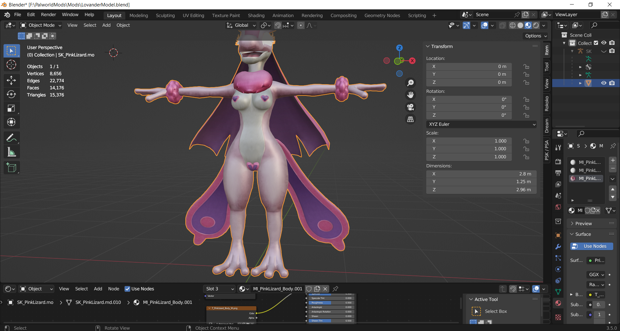Open the Modifiers wrench properties tab
This screenshot has height=331, width=620.
(558, 247)
